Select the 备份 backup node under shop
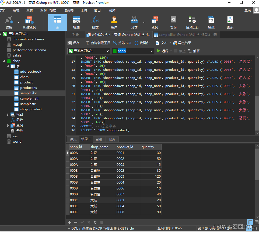The height and width of the screenshot is (232, 259). [19, 131]
